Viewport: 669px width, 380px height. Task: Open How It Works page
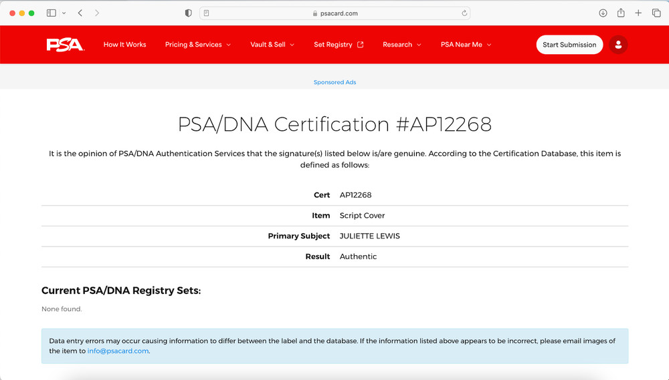(x=124, y=45)
